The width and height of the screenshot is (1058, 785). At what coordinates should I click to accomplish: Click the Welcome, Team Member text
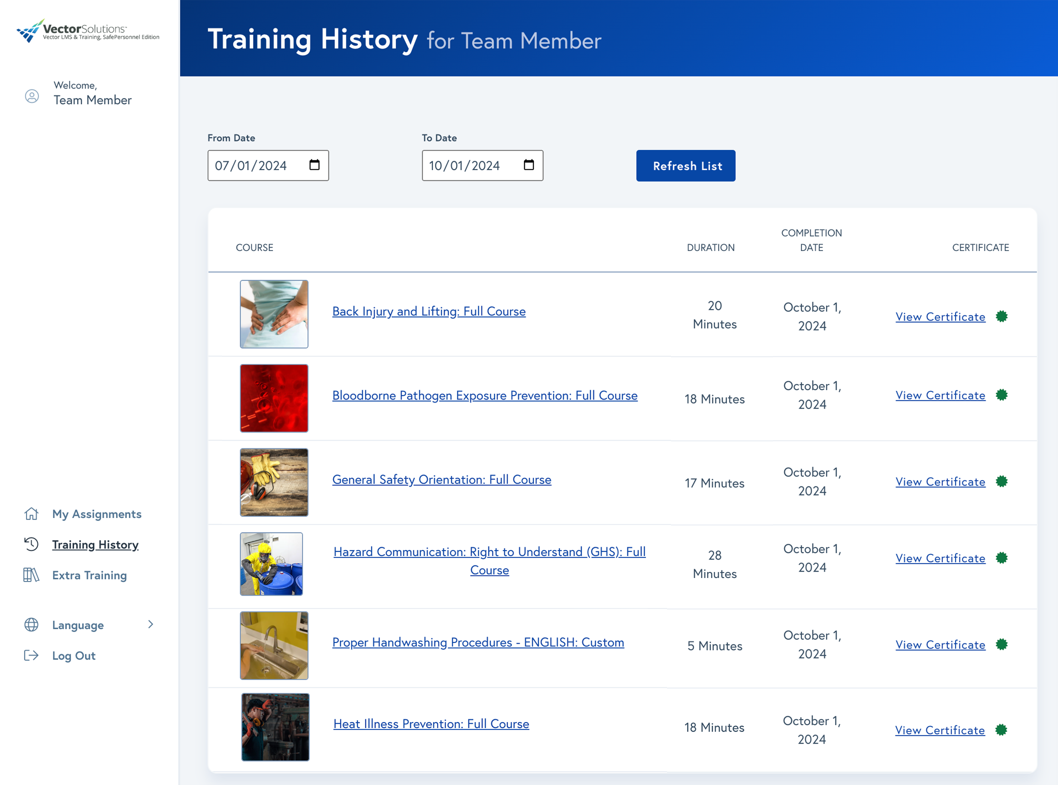pyautogui.click(x=92, y=93)
